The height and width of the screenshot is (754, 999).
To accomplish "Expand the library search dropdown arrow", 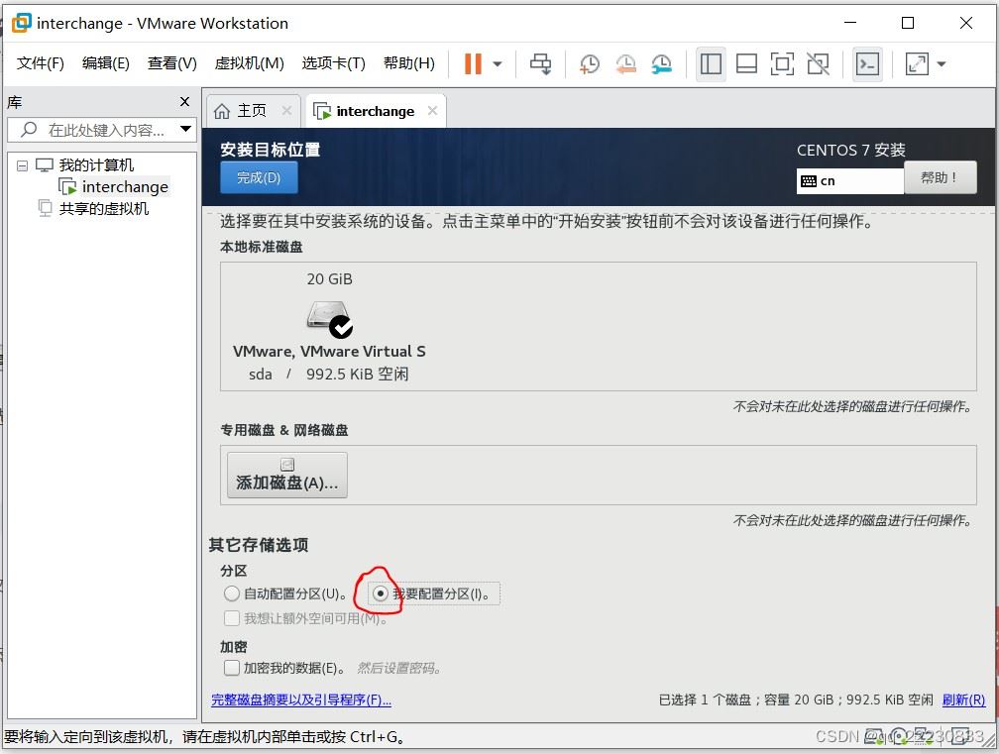I will 185,129.
